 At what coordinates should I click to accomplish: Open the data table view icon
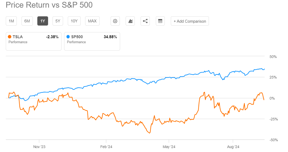[160, 21]
